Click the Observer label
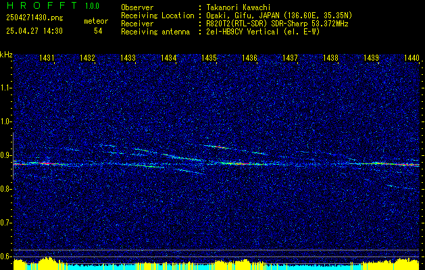Screen dimensions: 425x270 (137, 7)
